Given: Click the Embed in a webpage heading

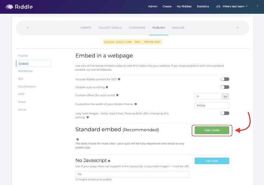Looking at the screenshot, I should click(104, 56).
